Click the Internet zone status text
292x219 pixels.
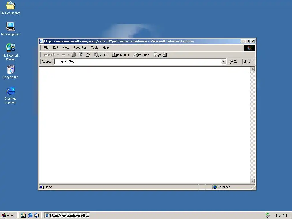click(224, 187)
